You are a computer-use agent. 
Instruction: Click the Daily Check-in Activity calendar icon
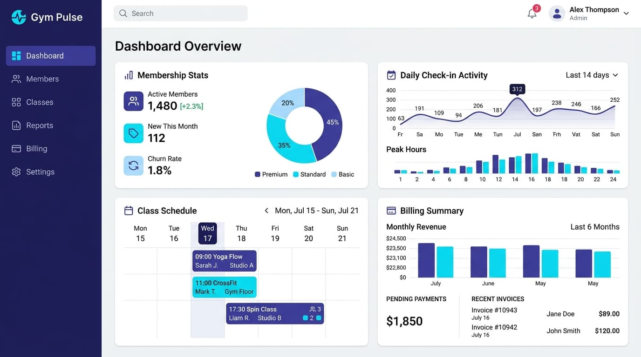click(391, 75)
